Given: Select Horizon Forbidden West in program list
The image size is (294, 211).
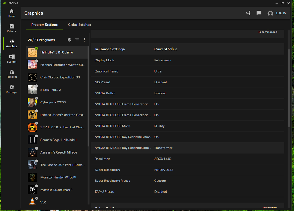Looking at the screenshot, I should tap(57, 65).
